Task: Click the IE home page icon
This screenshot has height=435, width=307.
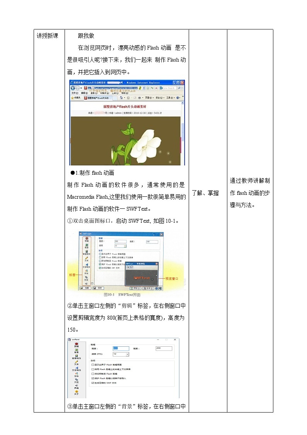Action: coord(121,98)
